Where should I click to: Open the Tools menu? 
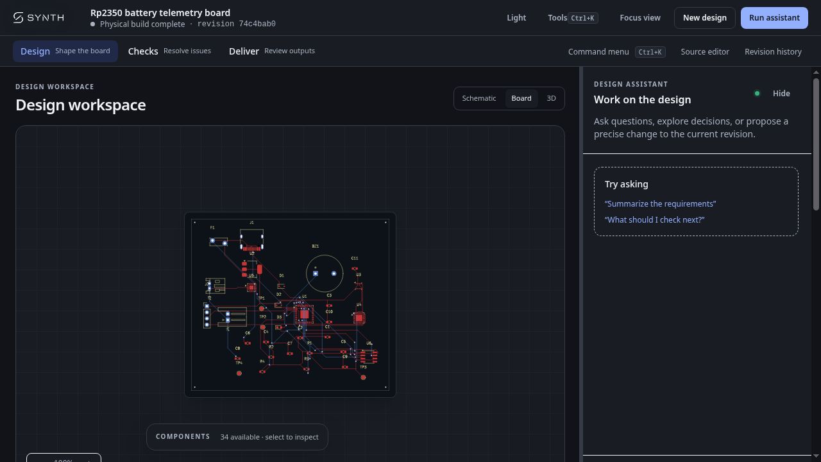573,18
